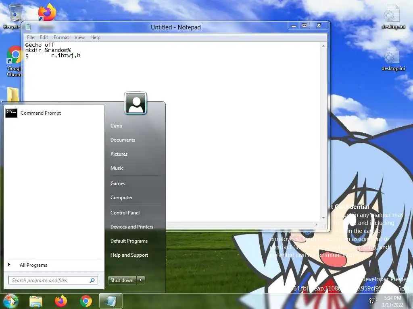Open Games from the Start menu
Image resolution: width=413 pixels, height=309 pixels.
click(x=117, y=183)
